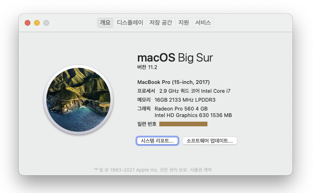
Task: Click Intel HD Graphics 630 1536 MB text
Action: (x=193, y=115)
